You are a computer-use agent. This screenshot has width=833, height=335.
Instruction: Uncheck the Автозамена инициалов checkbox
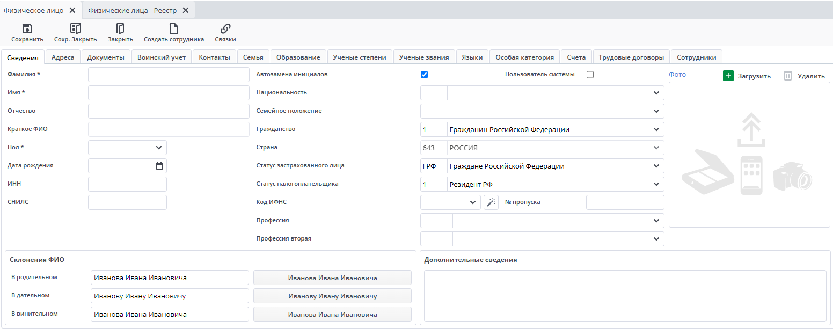point(425,75)
